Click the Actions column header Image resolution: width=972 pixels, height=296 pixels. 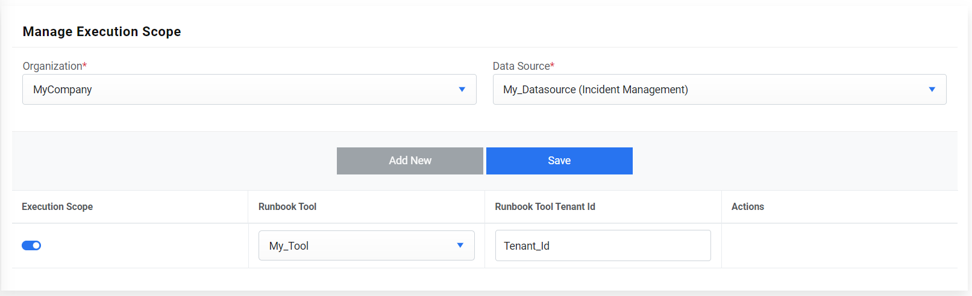747,207
